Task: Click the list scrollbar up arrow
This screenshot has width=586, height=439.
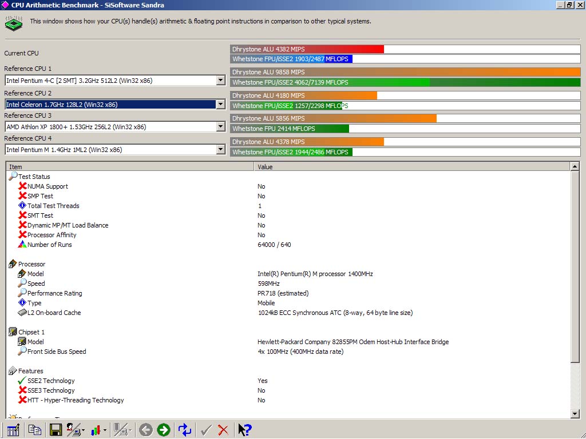Action: tap(575, 166)
